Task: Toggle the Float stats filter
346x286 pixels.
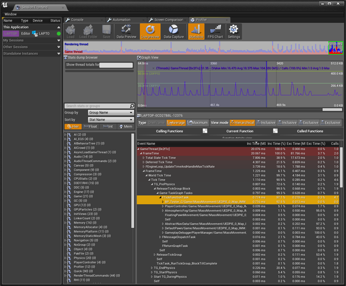Action: (x=89, y=127)
